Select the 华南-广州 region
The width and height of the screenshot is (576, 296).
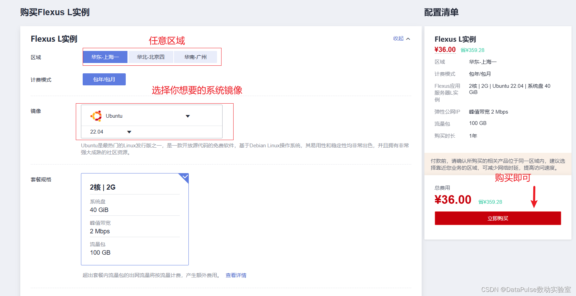coord(195,57)
